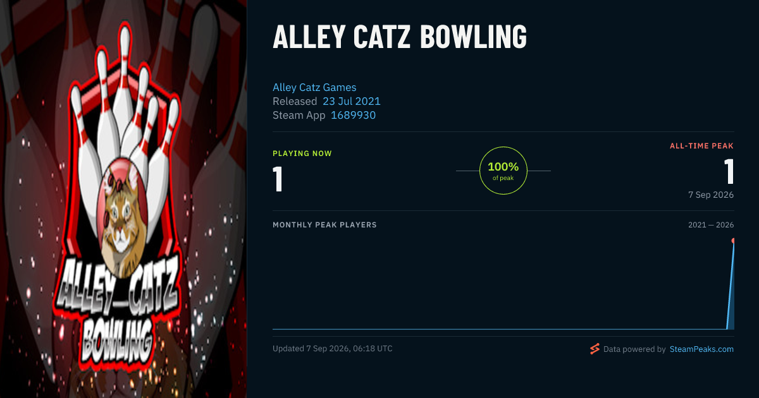Click the All-Time Peak value

coord(729,171)
